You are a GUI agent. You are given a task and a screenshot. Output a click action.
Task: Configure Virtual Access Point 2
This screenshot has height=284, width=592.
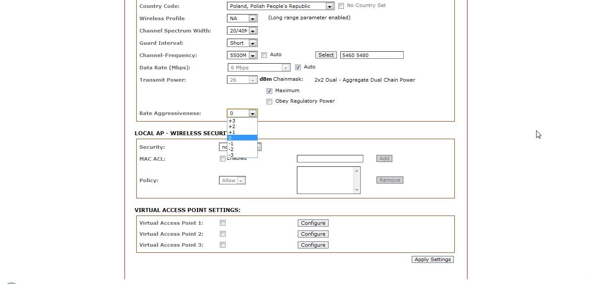pyautogui.click(x=313, y=234)
